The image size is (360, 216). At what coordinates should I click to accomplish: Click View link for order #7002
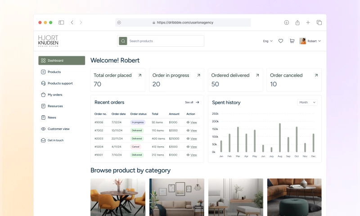click(193, 130)
